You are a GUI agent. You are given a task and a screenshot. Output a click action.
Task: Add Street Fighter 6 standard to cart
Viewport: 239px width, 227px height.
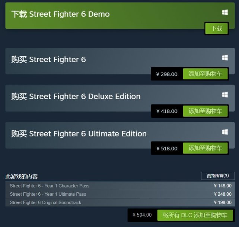click(205, 74)
